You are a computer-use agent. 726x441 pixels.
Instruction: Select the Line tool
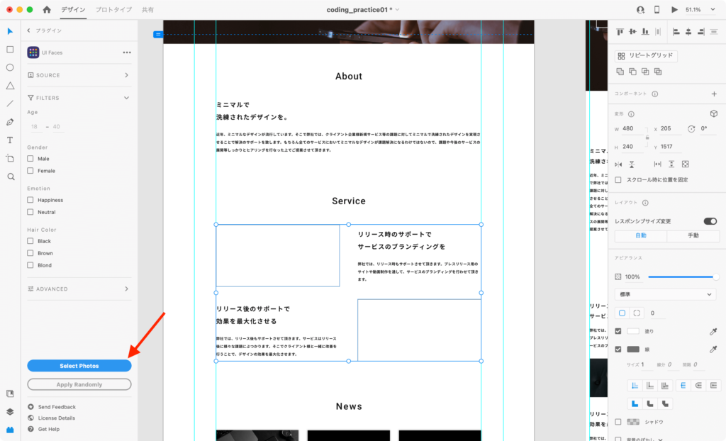[x=10, y=104]
